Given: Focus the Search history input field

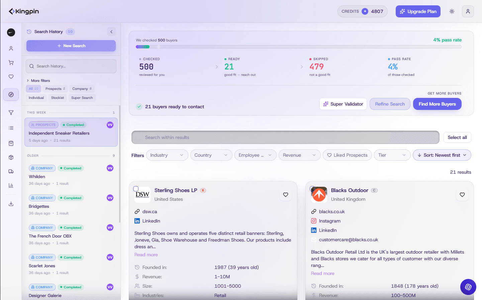Looking at the screenshot, I should pos(71,66).
